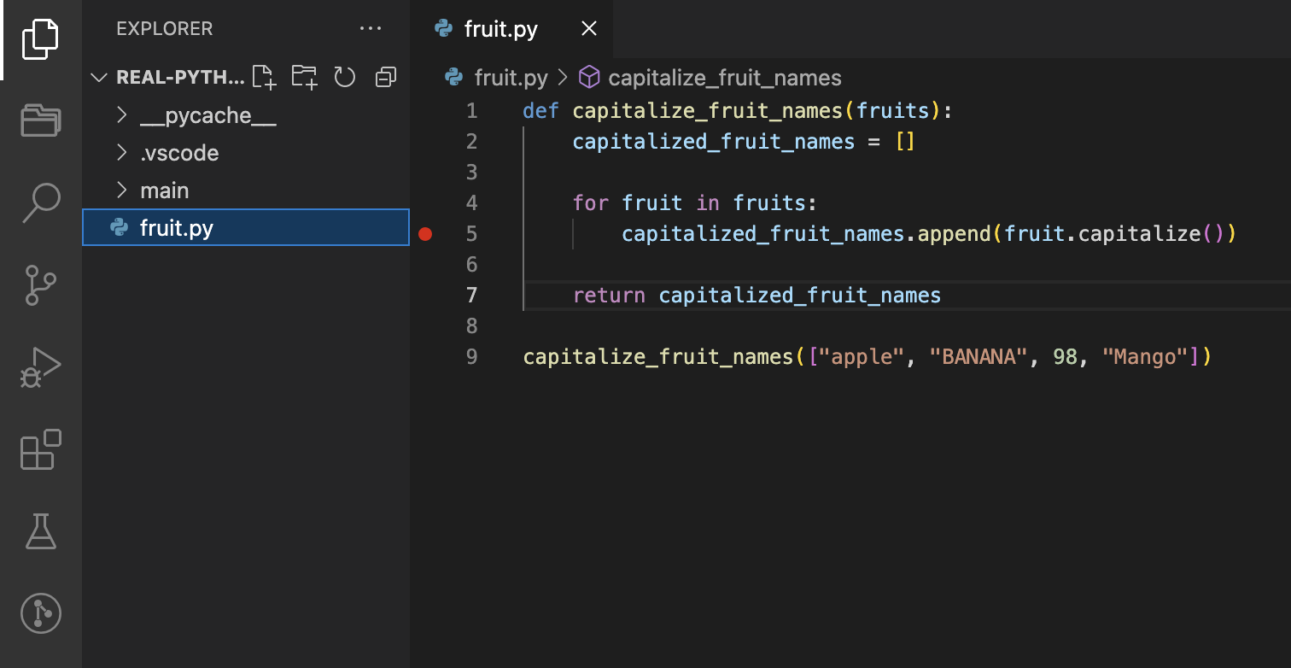Open the Testing panel
Screen dimensions: 1291x668
(x=39, y=531)
